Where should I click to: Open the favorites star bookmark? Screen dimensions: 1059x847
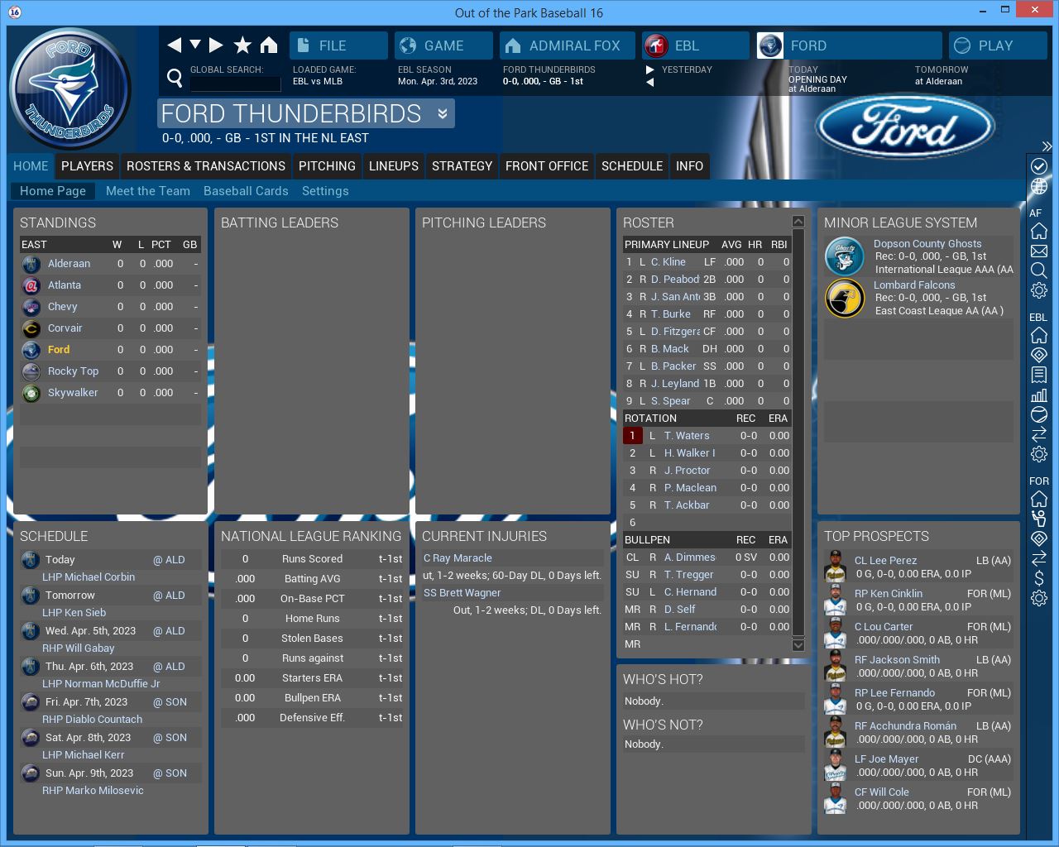coord(242,45)
